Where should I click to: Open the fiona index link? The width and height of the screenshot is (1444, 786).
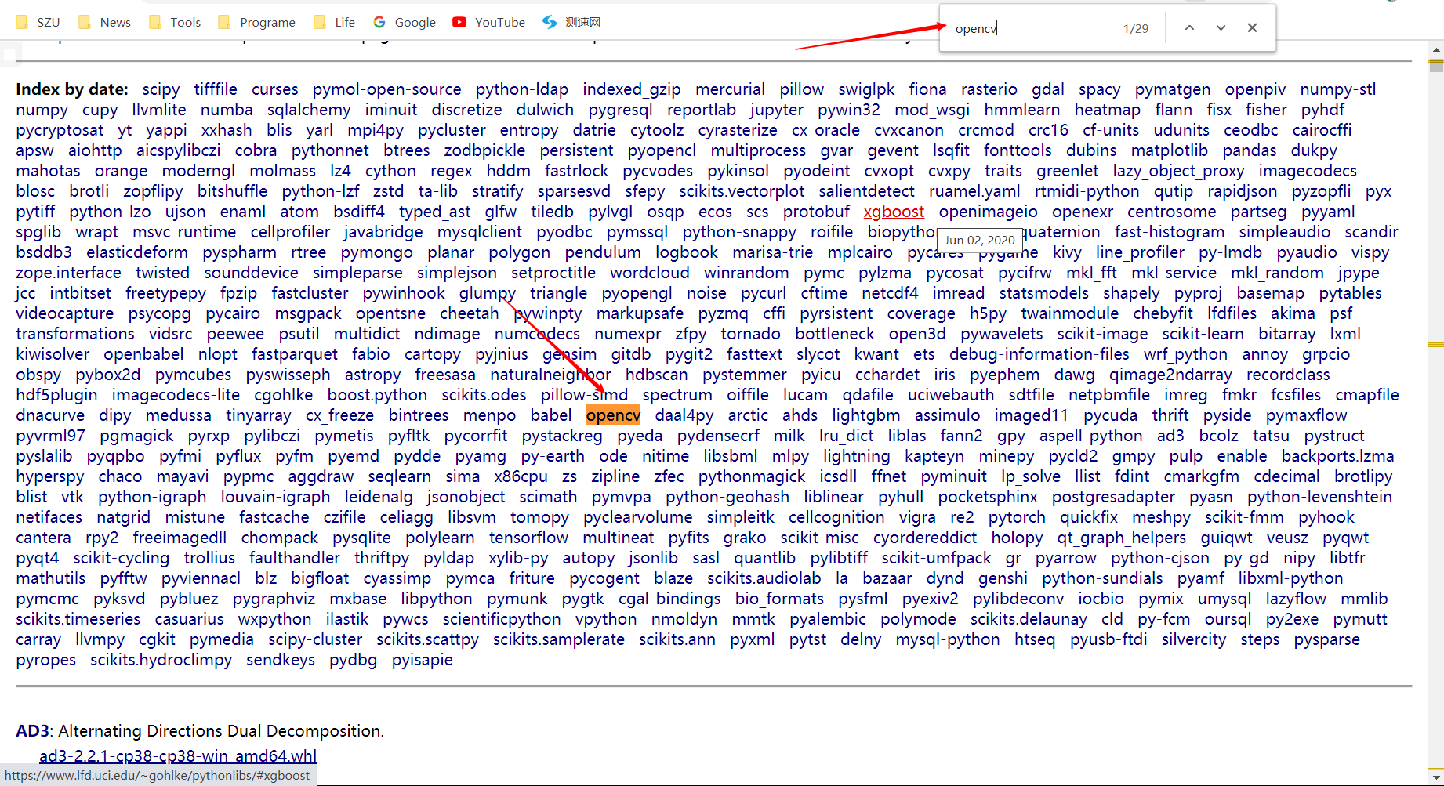(x=928, y=89)
